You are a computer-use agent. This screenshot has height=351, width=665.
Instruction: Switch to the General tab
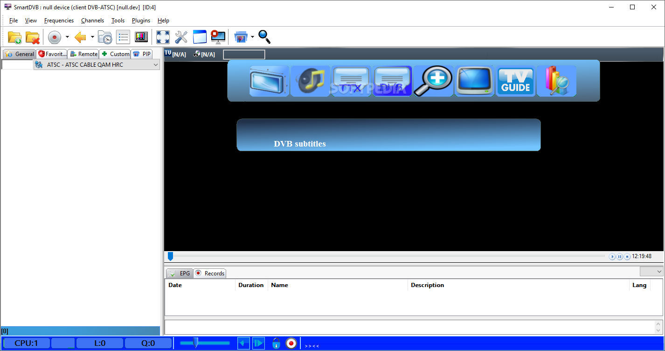tap(19, 54)
